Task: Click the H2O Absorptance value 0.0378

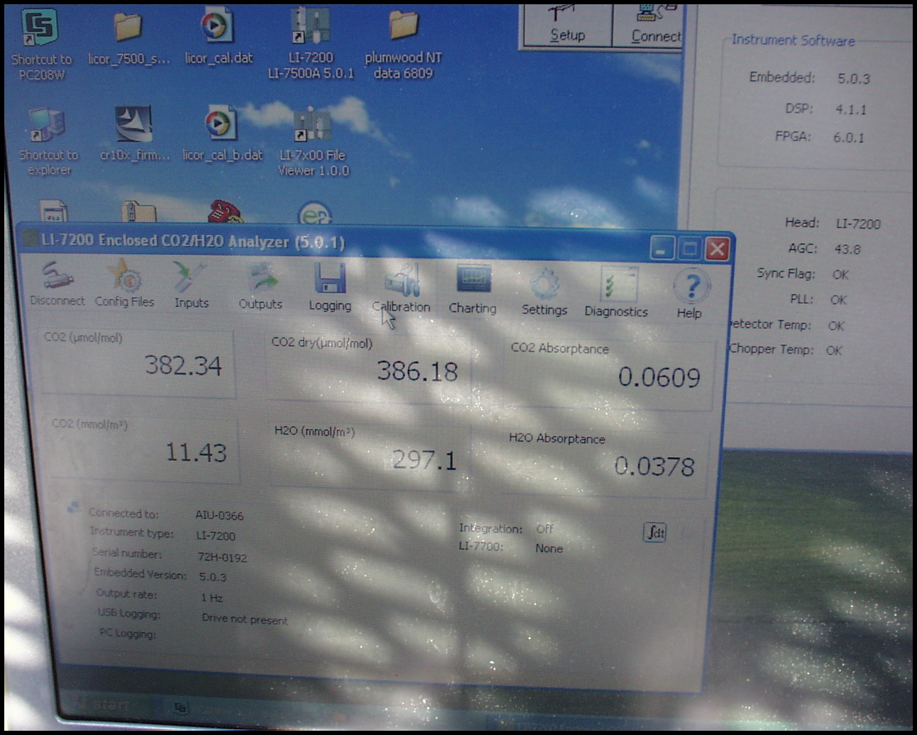Action: [x=654, y=466]
